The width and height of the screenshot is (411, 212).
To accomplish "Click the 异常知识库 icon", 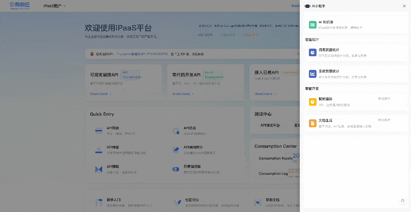I will pos(176,169).
